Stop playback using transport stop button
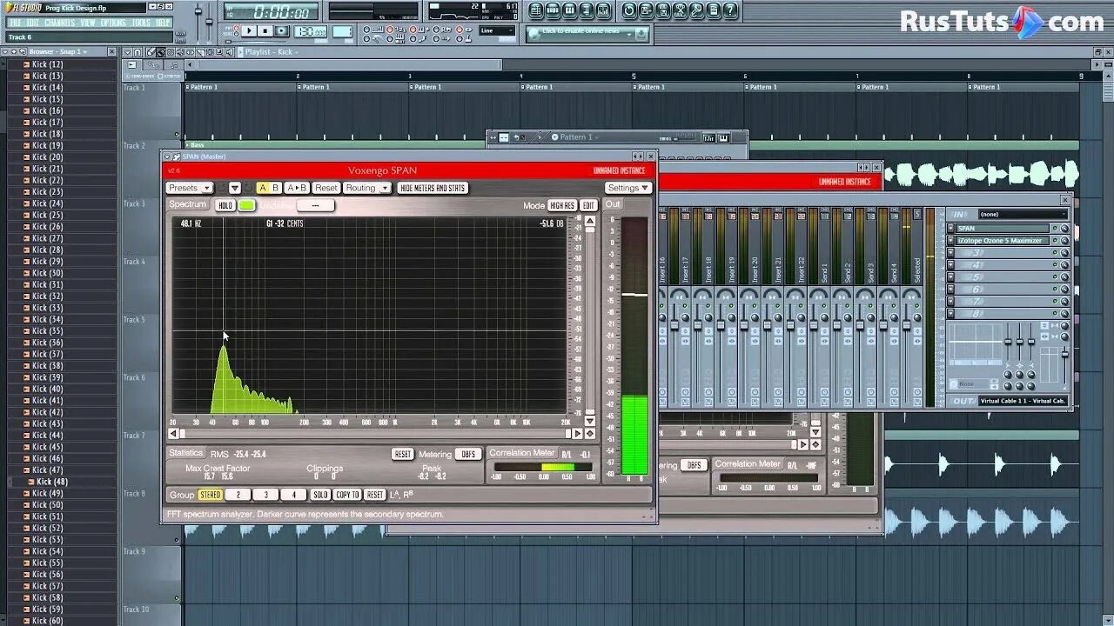 [x=265, y=30]
